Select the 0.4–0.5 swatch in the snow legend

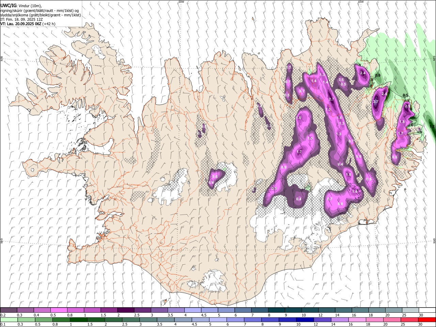point(42,310)
